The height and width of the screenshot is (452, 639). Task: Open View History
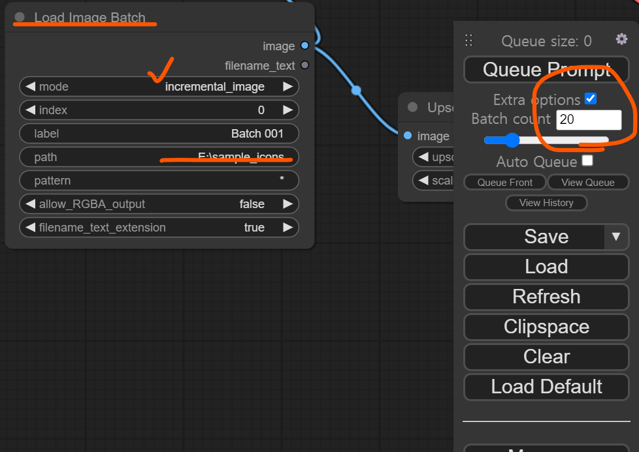pyautogui.click(x=546, y=203)
